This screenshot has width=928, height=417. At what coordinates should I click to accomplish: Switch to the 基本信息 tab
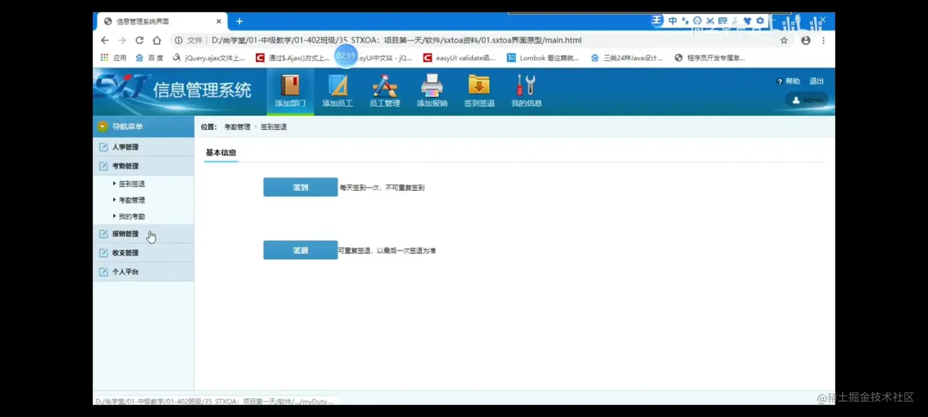click(221, 153)
